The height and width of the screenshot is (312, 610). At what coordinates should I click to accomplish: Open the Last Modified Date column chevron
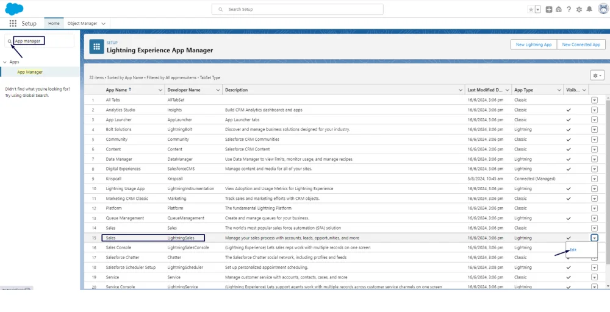(508, 90)
